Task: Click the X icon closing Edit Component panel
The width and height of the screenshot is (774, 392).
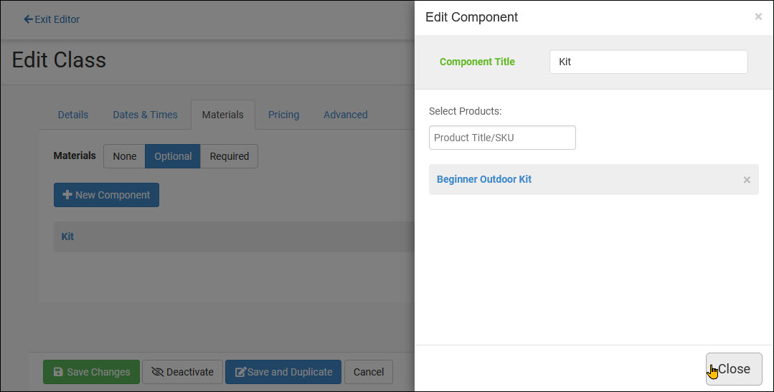Action: pos(758,16)
